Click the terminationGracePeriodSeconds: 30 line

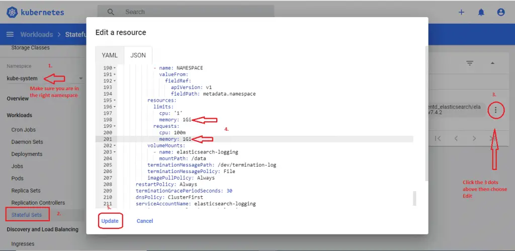184,191
